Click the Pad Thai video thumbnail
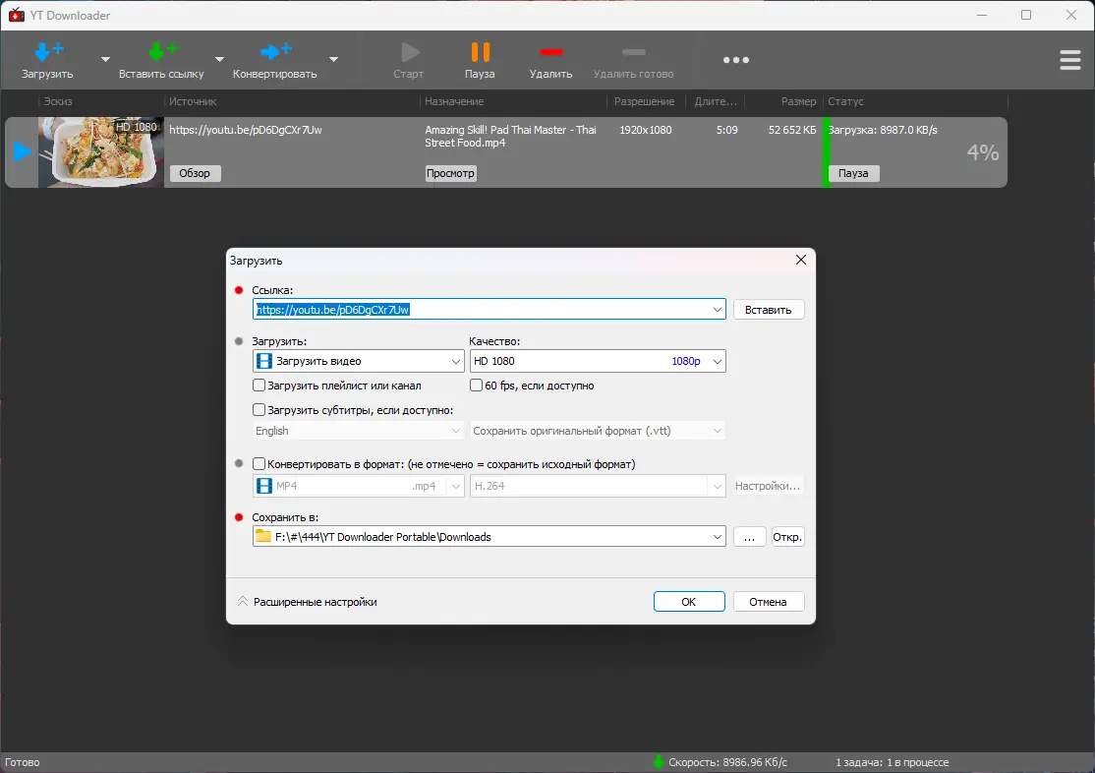The image size is (1095, 773). 100,151
